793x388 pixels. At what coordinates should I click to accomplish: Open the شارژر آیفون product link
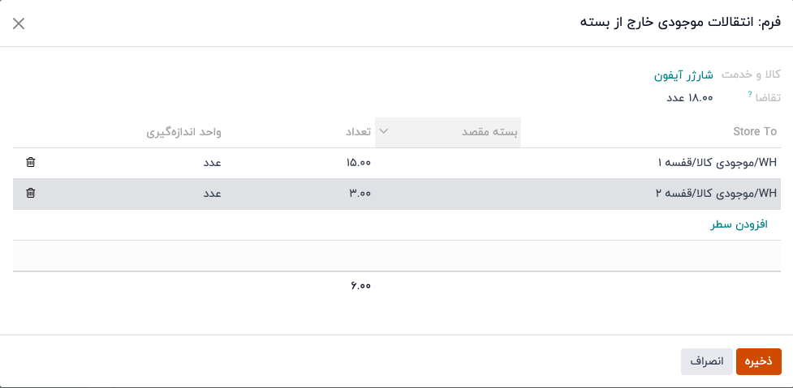click(683, 75)
